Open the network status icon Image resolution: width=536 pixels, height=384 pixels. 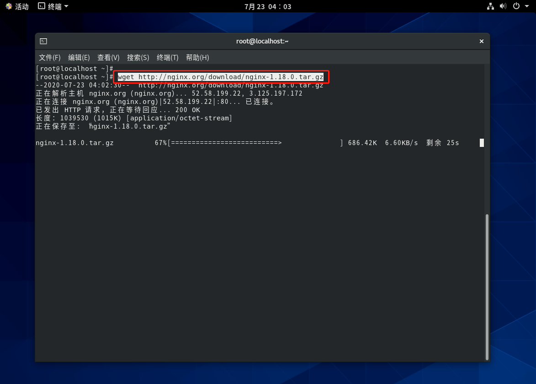click(x=490, y=6)
